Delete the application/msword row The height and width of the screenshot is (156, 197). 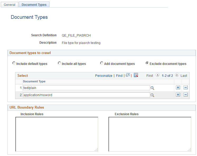click(x=186, y=95)
